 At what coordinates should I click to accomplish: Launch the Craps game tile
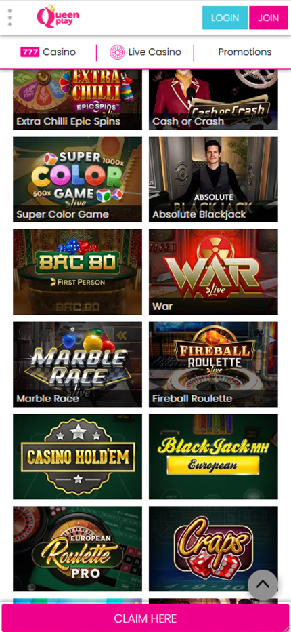213,549
